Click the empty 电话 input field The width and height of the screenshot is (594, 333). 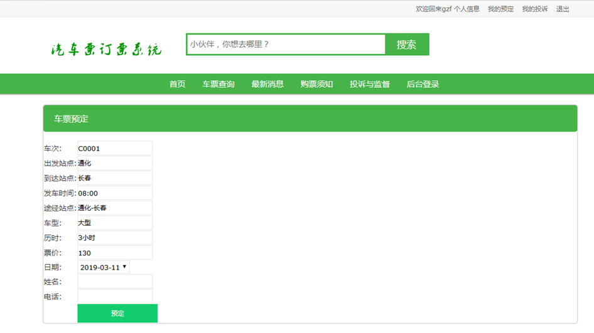pyautogui.click(x=115, y=297)
